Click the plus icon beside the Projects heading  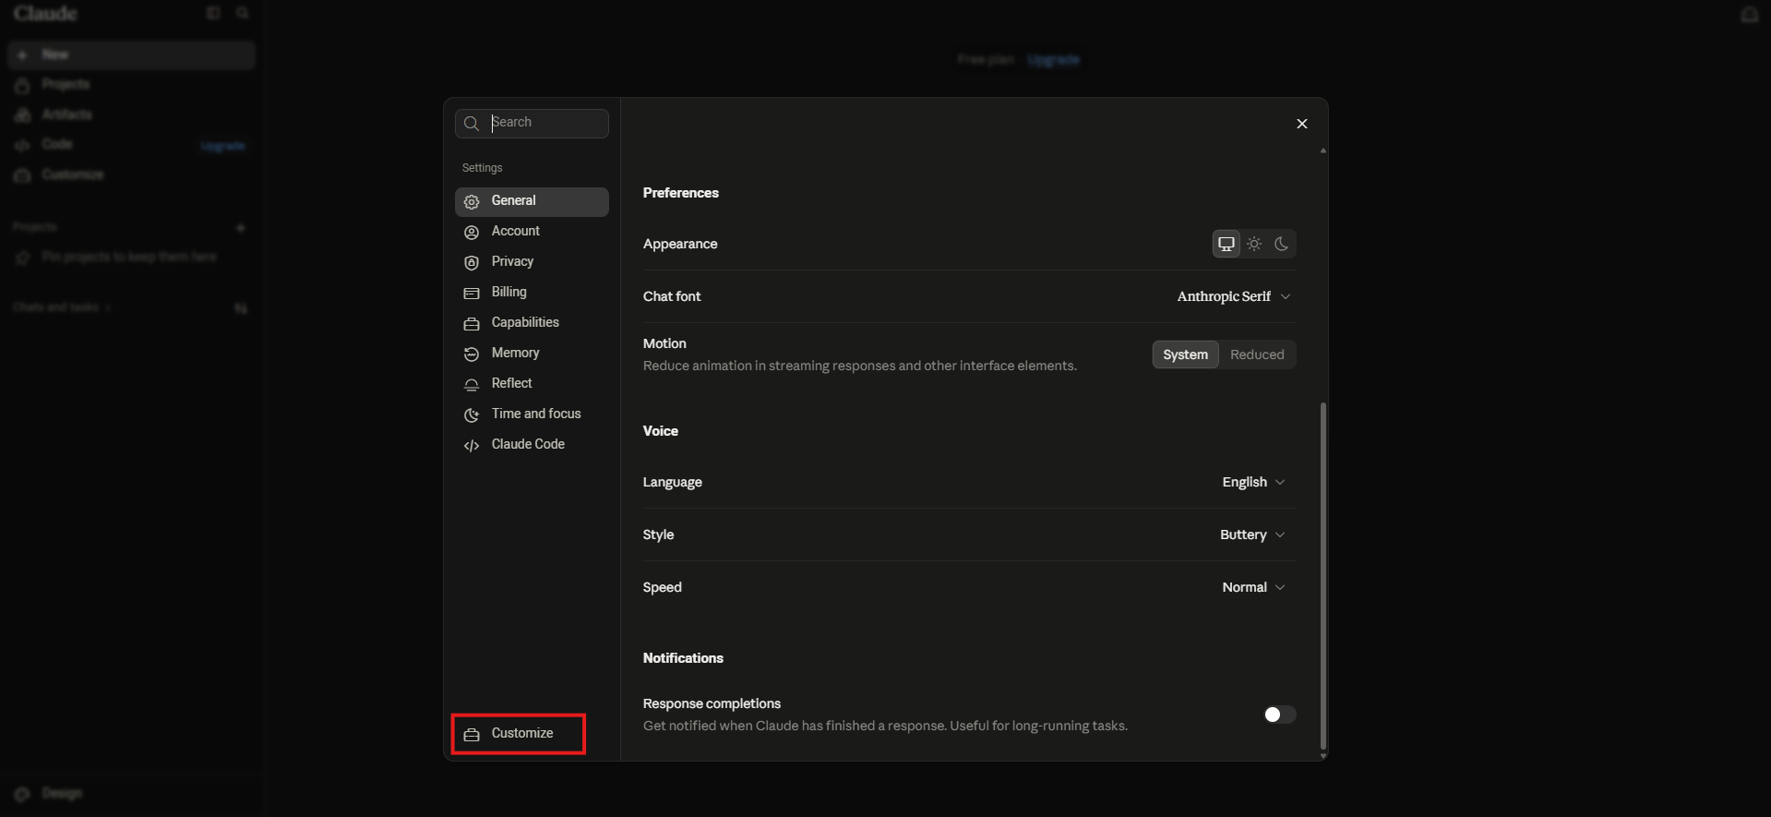pos(241,227)
